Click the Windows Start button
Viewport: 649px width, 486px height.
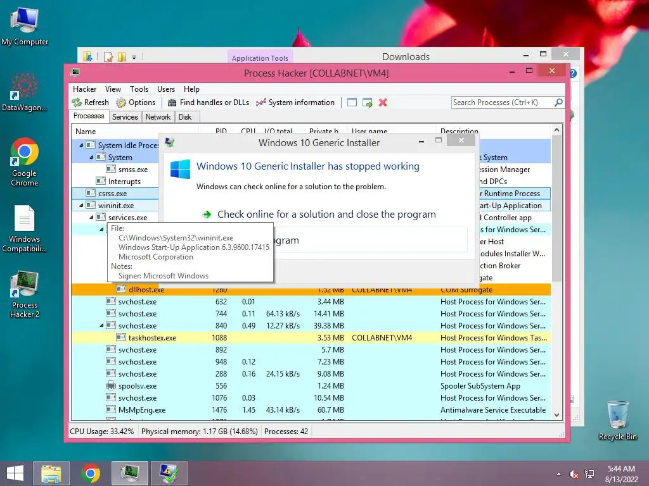click(15, 473)
